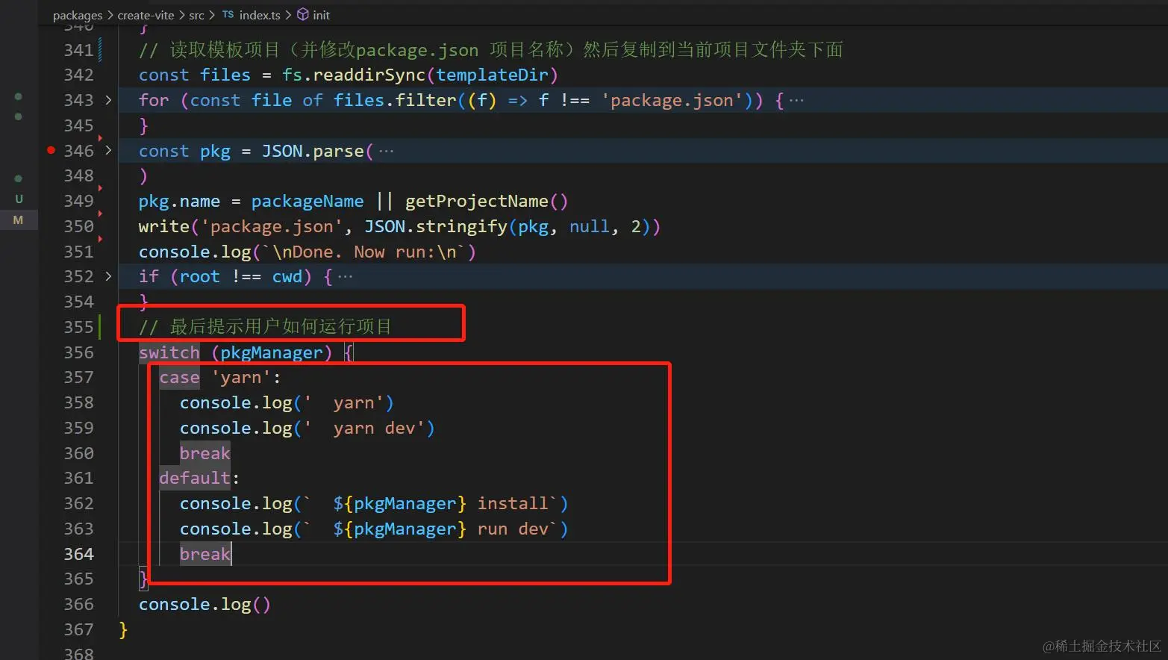The image size is (1168, 660).
Task: Click the 'case' keyword on line 357
Action: click(179, 378)
